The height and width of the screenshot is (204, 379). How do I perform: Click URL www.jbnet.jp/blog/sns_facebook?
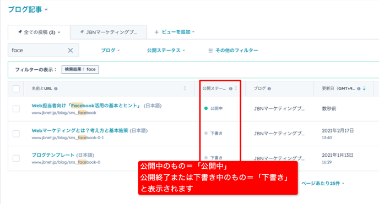click(64, 113)
